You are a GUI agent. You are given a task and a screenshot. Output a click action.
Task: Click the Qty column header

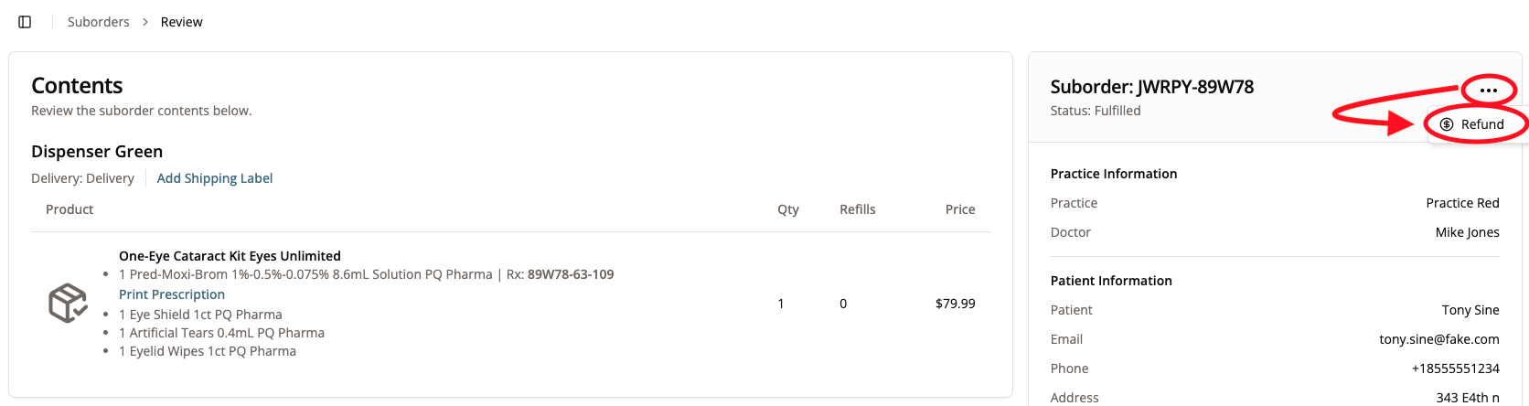(x=788, y=209)
